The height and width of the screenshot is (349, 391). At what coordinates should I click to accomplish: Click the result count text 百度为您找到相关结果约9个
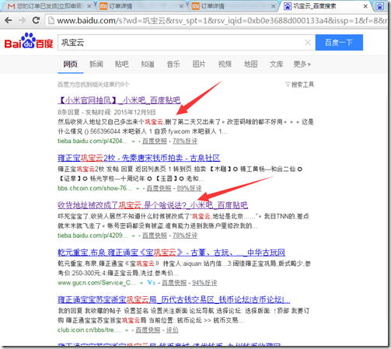93,85
